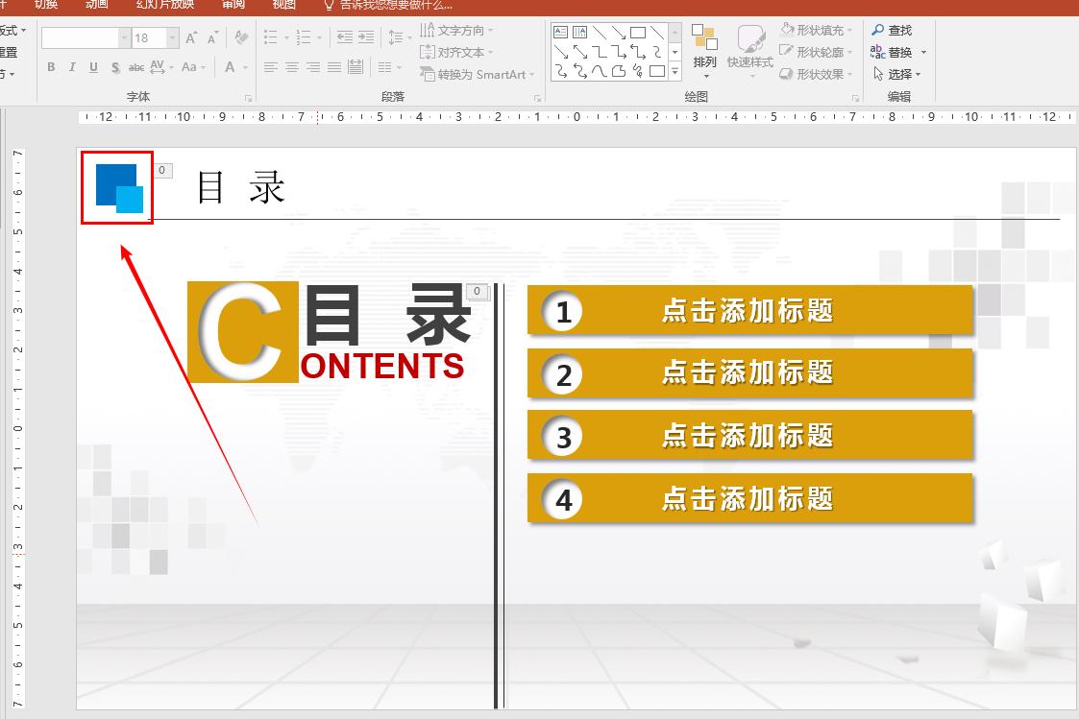Apply underline to selected text
Viewport: 1079px width, 719px height.
[x=93, y=67]
